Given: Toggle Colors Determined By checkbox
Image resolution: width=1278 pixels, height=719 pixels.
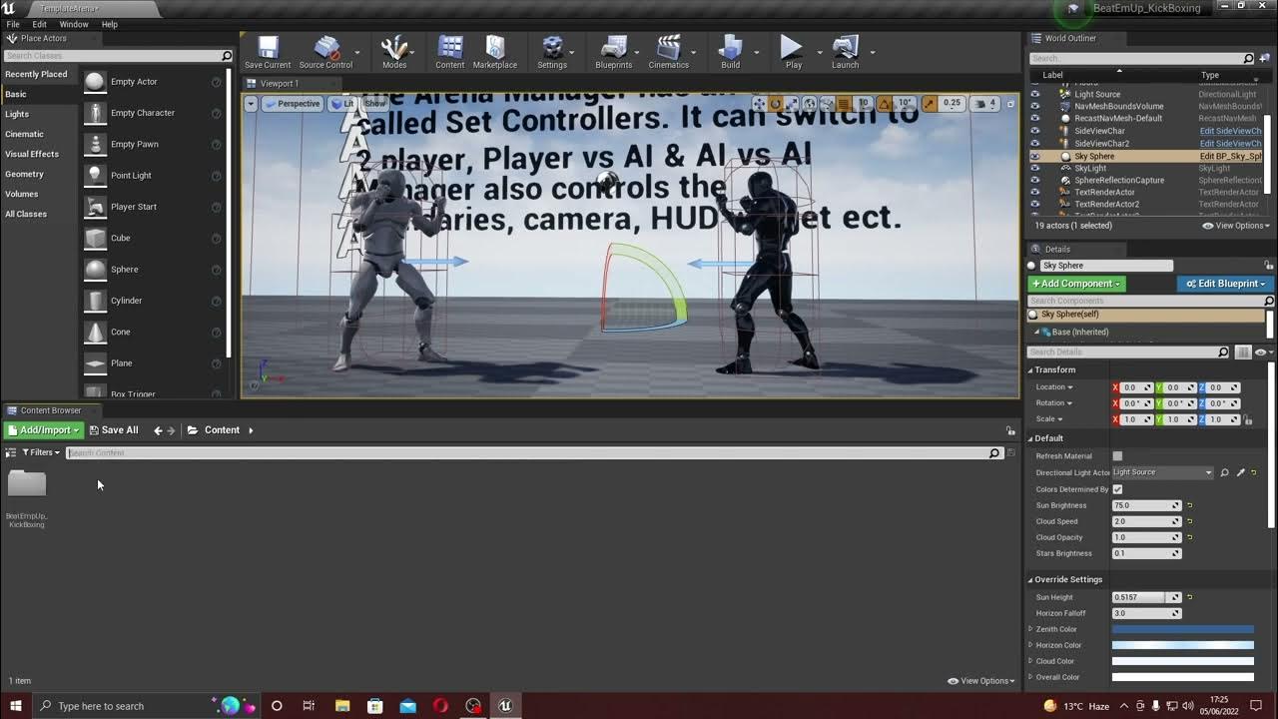Looking at the screenshot, I should (x=1117, y=489).
